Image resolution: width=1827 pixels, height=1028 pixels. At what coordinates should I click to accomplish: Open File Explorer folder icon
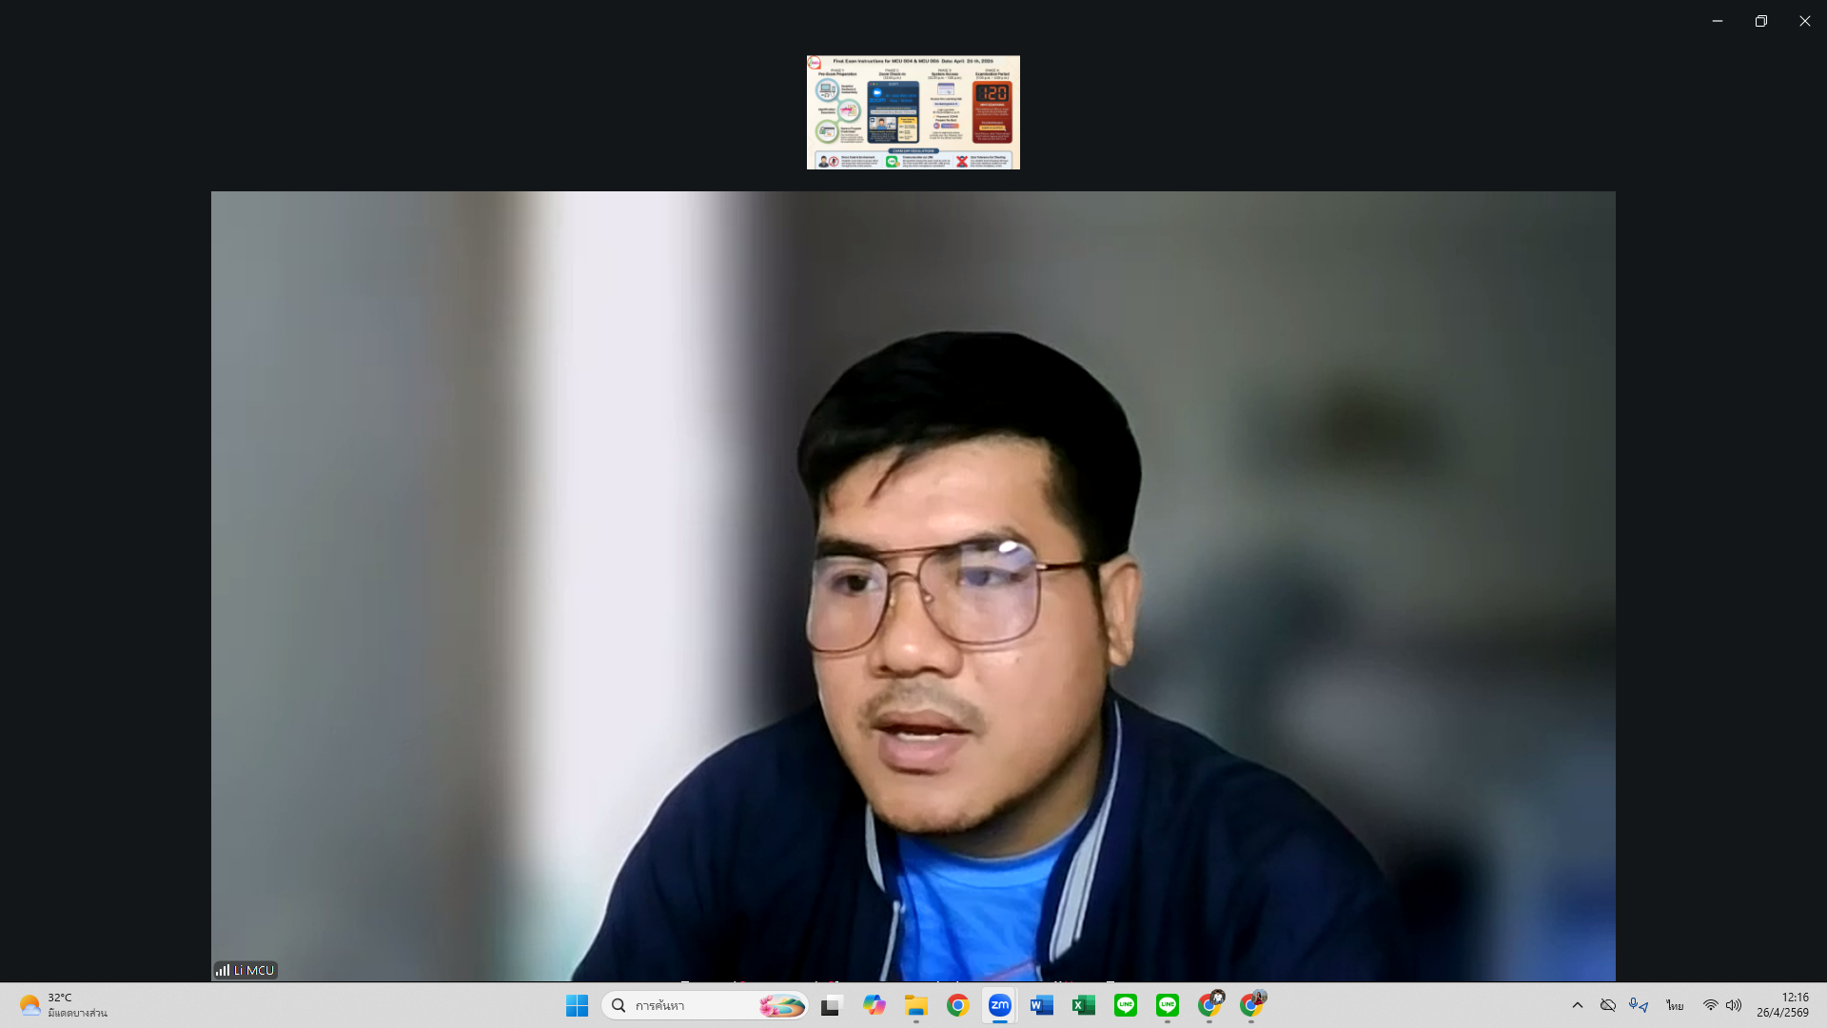915,1005
